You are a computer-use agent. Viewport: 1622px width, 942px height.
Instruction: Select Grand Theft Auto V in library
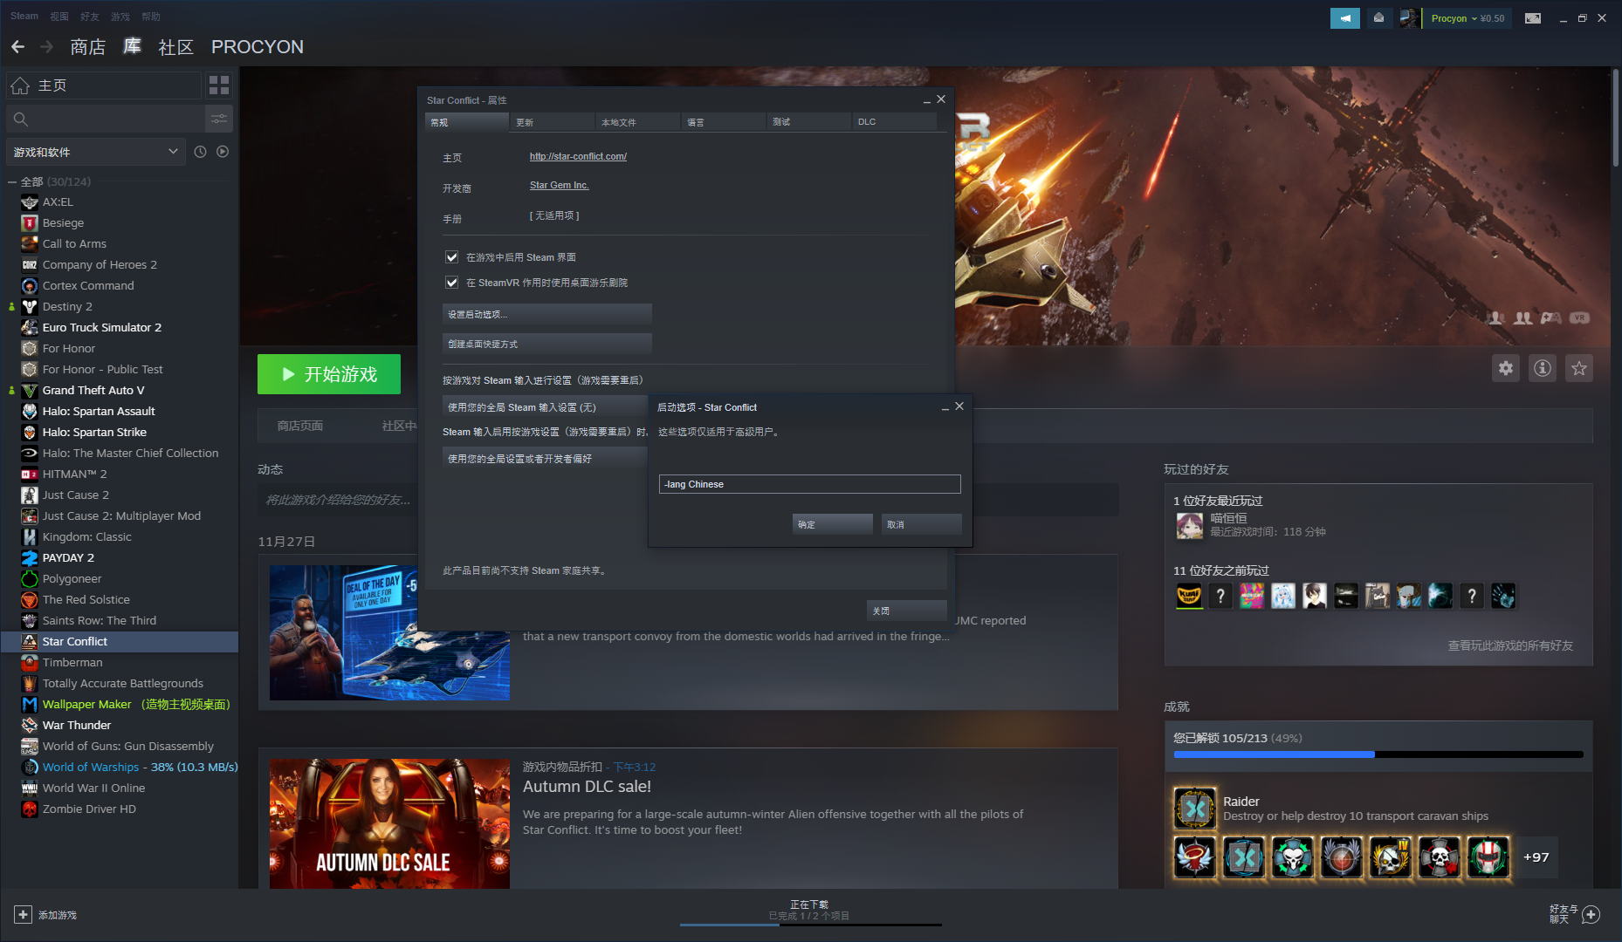click(x=93, y=390)
